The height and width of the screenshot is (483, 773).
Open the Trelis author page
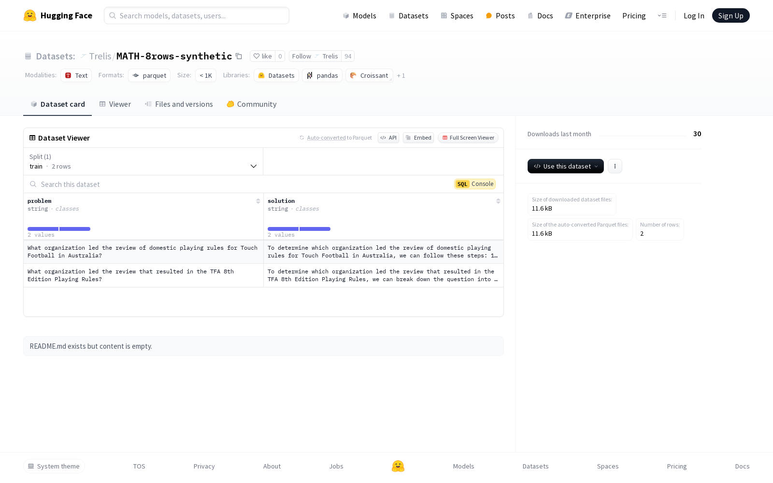100,56
